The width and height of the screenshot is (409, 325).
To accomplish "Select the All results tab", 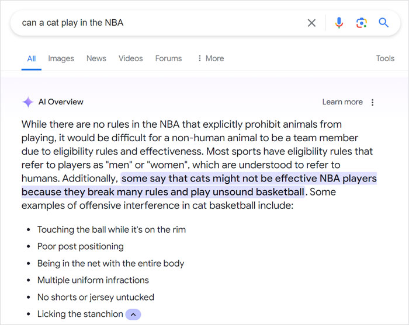I will pyautogui.click(x=32, y=58).
